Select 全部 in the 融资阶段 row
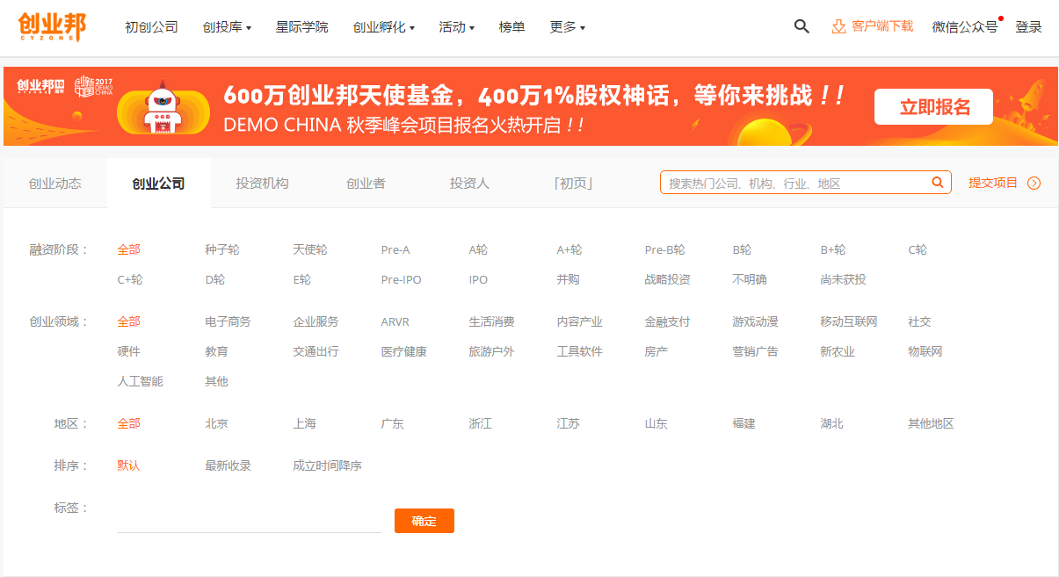Viewport: 1059px width, 577px height. click(x=128, y=249)
